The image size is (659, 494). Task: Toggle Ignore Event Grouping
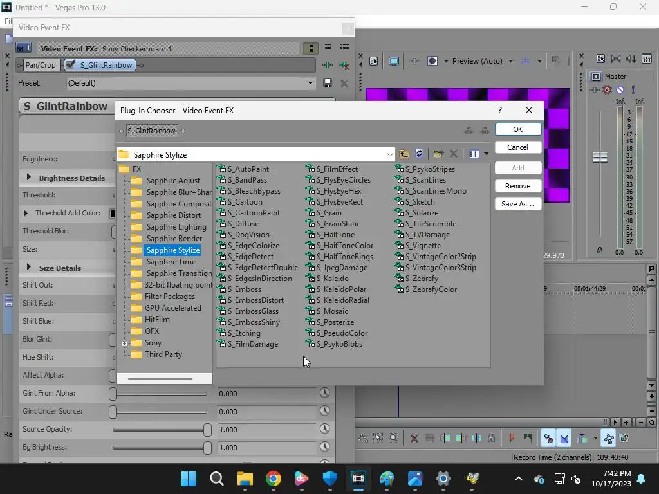click(624, 438)
